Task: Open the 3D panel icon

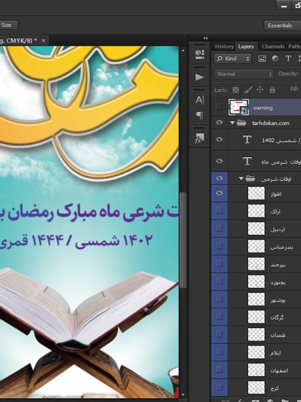Action: 200,54
